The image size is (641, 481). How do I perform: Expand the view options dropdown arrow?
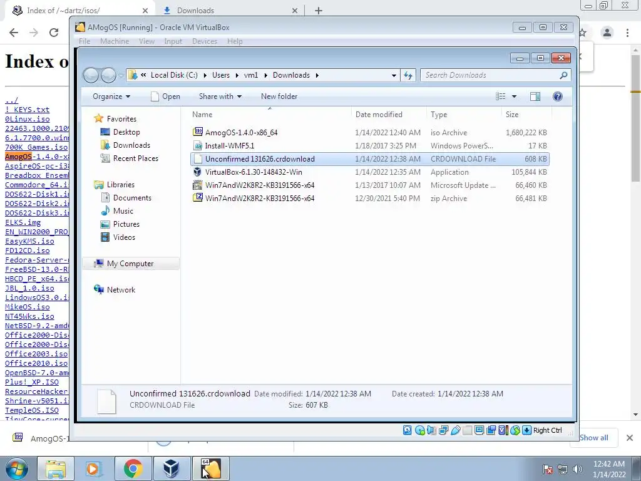pos(515,96)
